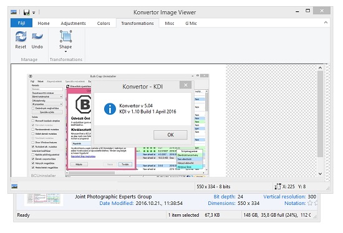Switch to the G'Mic tab
This screenshot has width=343, height=233.
tap(191, 23)
